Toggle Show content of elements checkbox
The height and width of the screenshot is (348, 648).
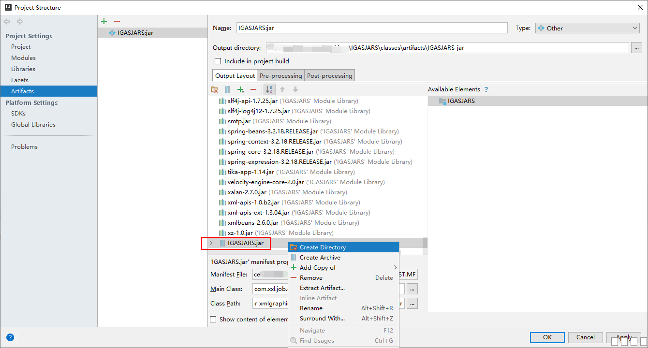point(213,319)
